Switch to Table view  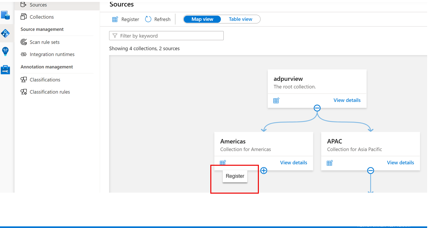[240, 19]
